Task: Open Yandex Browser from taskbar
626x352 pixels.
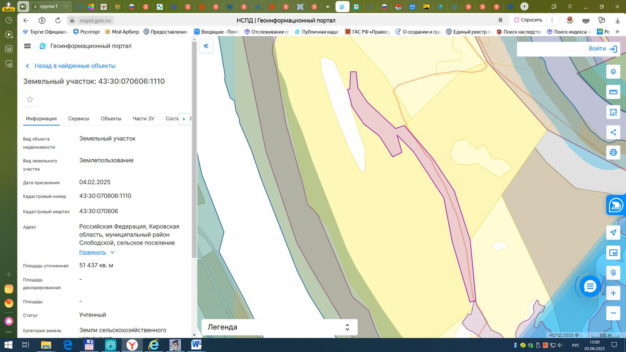Action: (132, 345)
